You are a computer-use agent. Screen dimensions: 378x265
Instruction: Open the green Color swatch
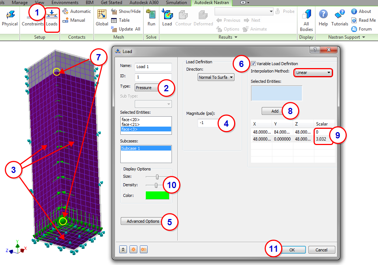158,195
